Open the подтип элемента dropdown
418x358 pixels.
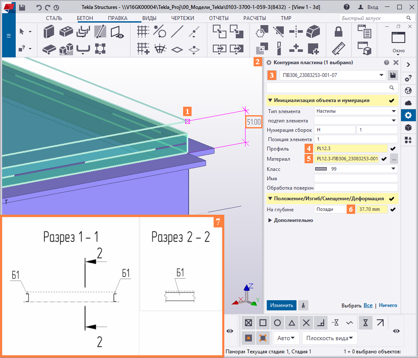(356, 121)
